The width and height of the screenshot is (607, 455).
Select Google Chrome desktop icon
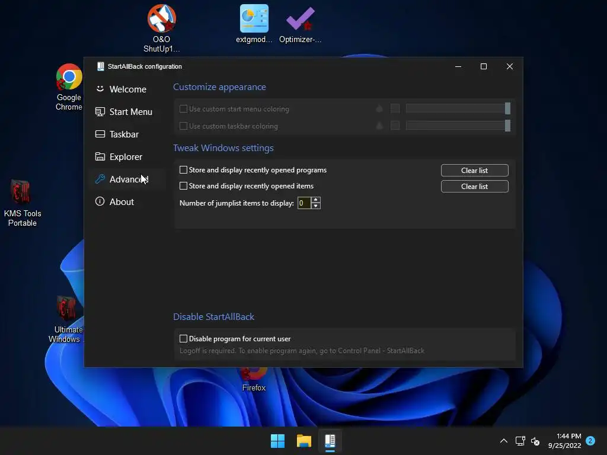tap(69, 88)
